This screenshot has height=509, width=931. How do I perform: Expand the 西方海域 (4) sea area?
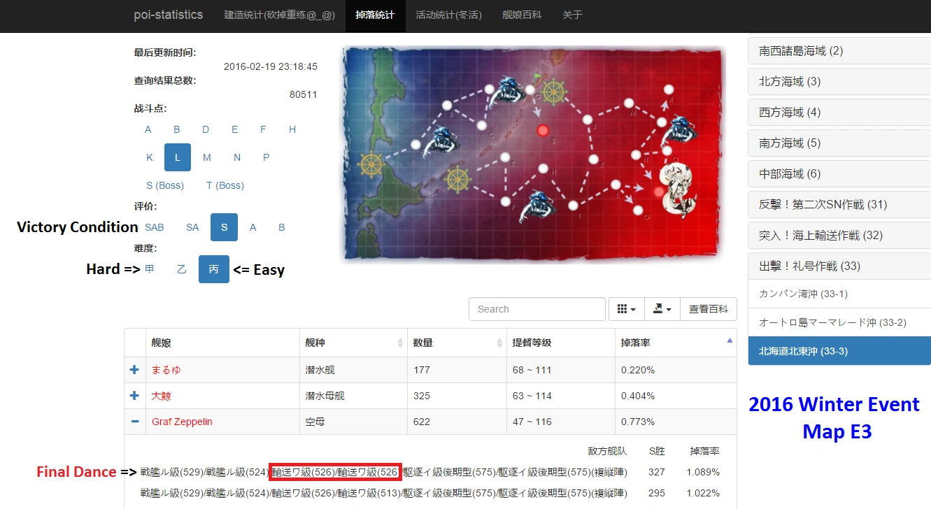point(839,113)
